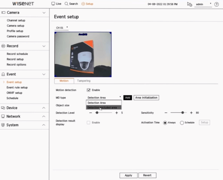Click the Detection Level value 5
This screenshot has height=180, width=223.
(122, 113)
